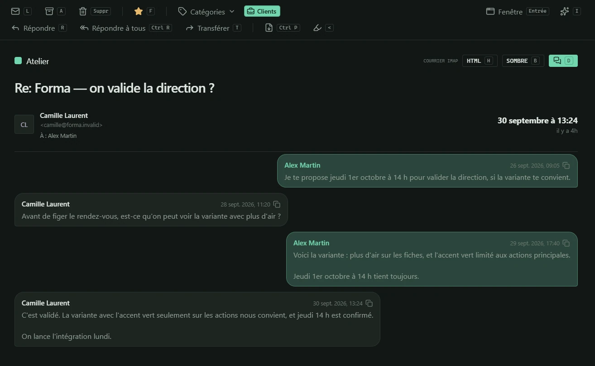Click the recipient line À : Alex Martin
Screen dimensions: 595x366
point(58,136)
